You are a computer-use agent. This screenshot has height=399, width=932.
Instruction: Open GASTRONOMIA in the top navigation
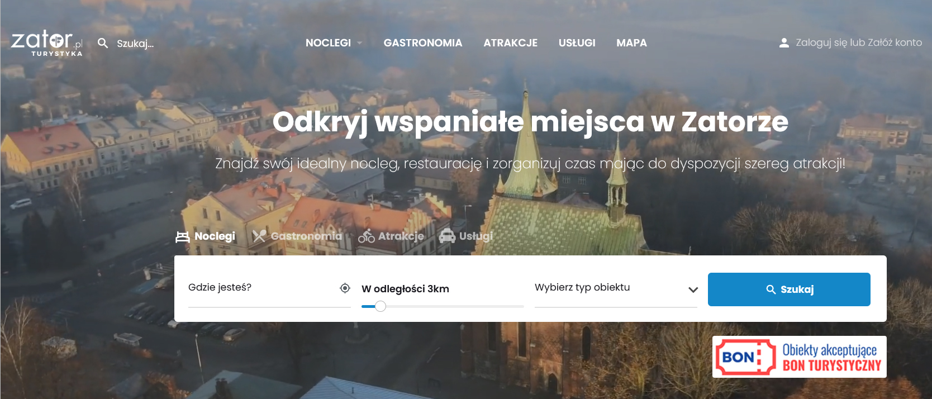[422, 43]
